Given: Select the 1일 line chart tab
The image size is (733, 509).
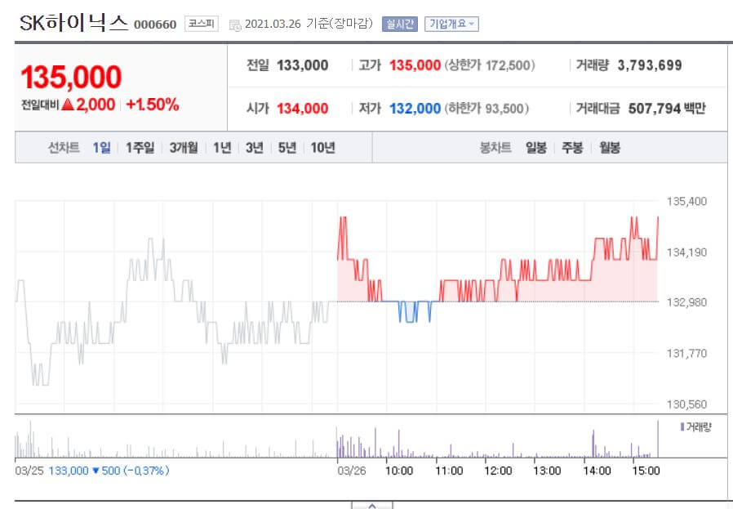Looking at the screenshot, I should pyautogui.click(x=101, y=148).
